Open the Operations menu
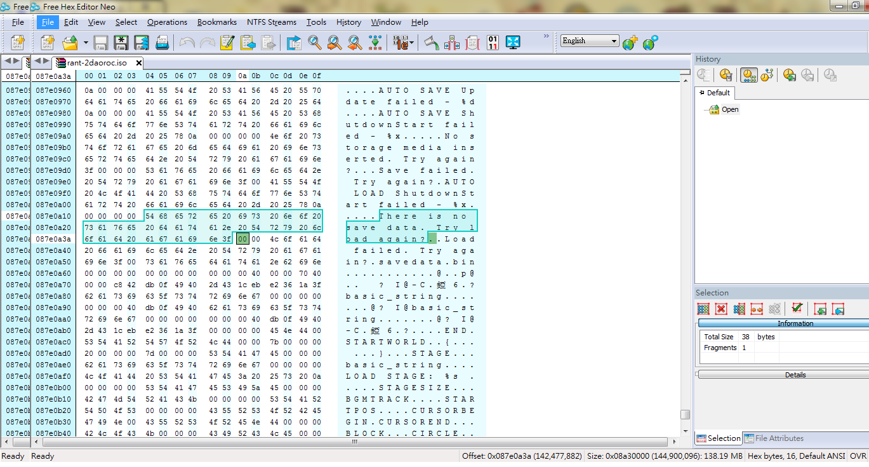The image size is (869, 467). click(x=167, y=22)
